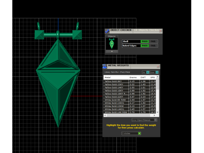
Task: Select the Yellow Gold:9KY row
Action: tap(130, 81)
